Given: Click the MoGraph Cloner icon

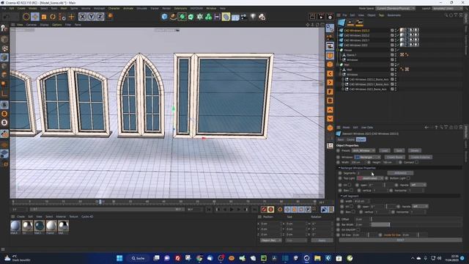Looking at the screenshot, I should point(208,17).
